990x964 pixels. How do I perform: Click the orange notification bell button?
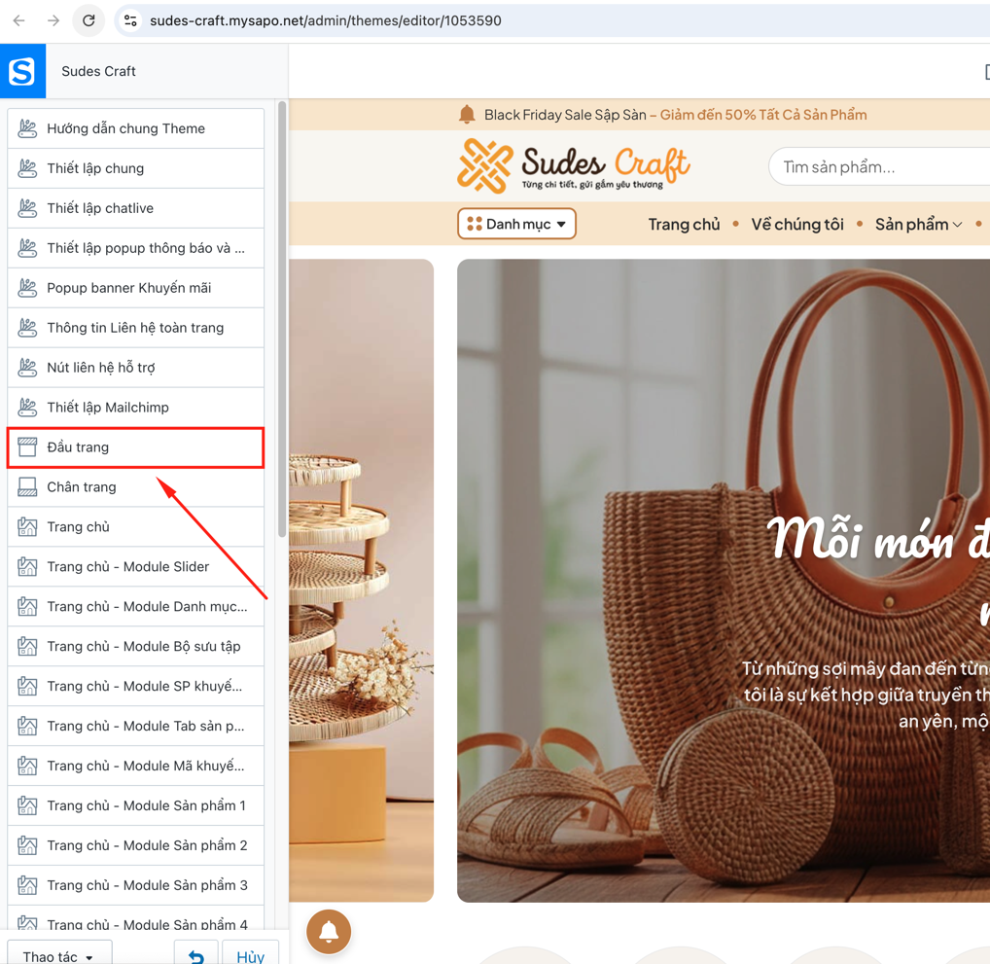[x=329, y=932]
